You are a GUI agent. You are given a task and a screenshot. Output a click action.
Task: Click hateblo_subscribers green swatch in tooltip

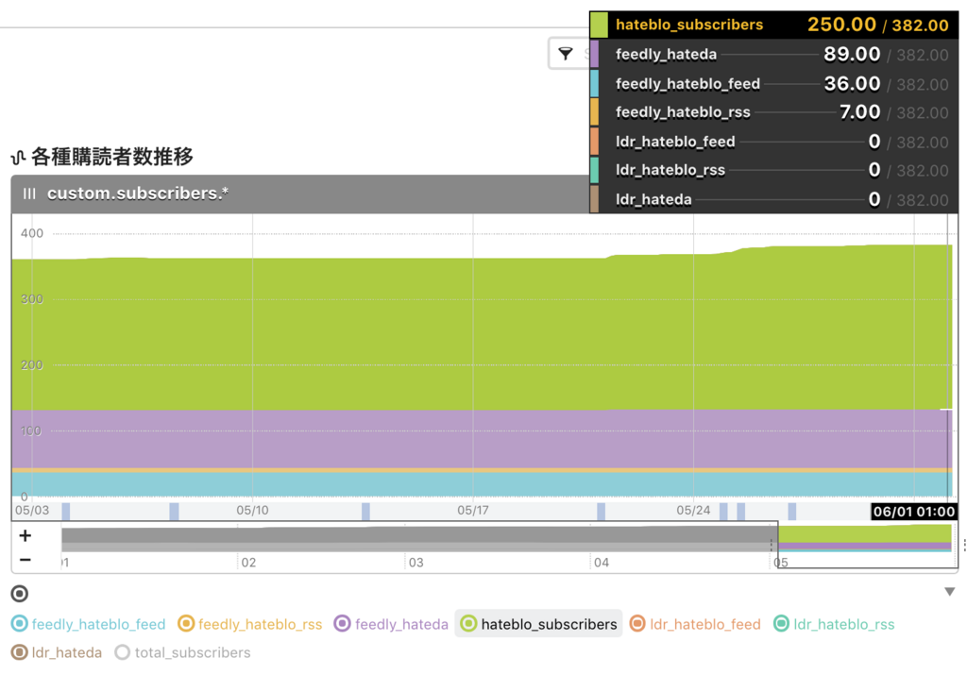coord(599,25)
